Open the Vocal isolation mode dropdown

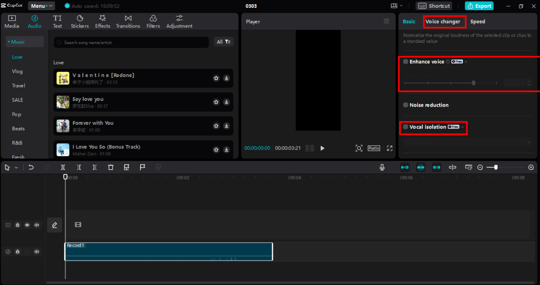[x=468, y=142]
